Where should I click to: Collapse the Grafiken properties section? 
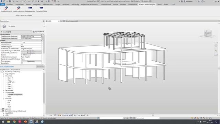point(42,41)
